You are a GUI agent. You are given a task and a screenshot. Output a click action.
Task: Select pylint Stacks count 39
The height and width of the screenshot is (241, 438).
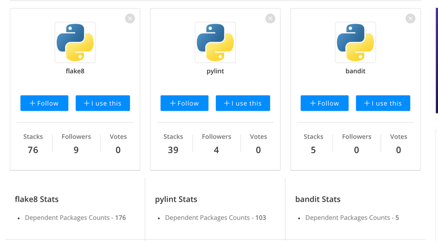coord(173,150)
